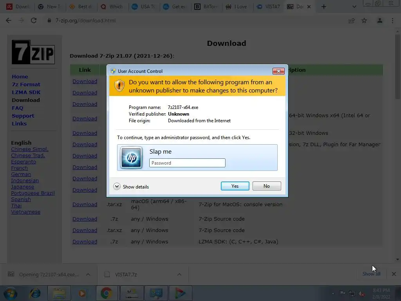This screenshot has width=401, height=301.
Task: Close the User Account Control dialog
Action: [278, 71]
